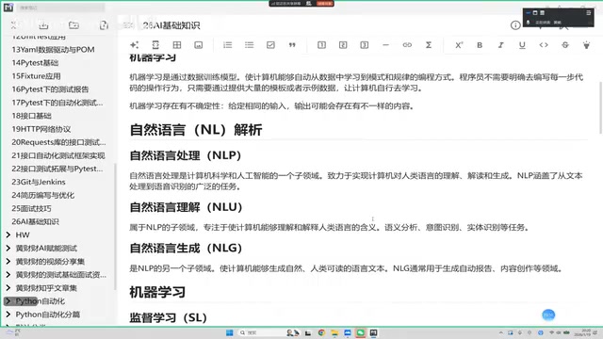Open the 18接口基础 note
The width and height of the screenshot is (603, 339).
click(x=31, y=116)
